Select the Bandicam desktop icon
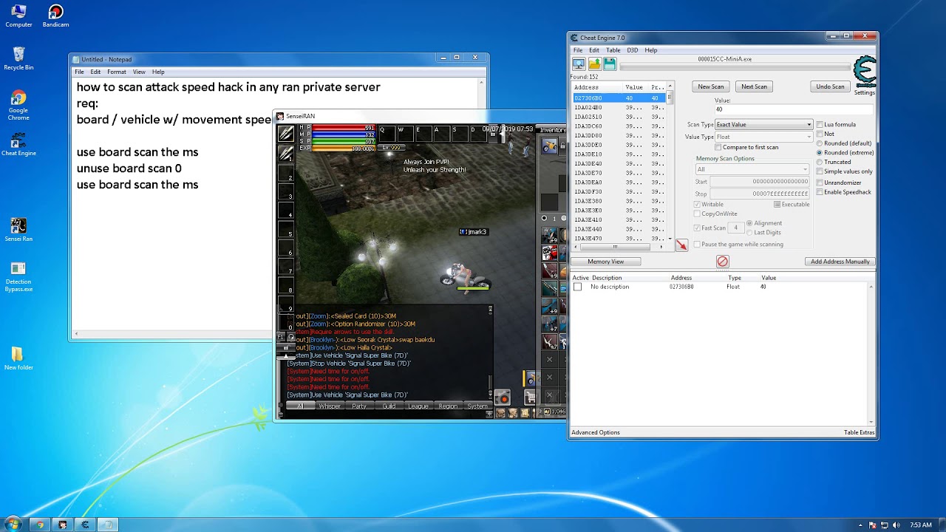 pyautogui.click(x=55, y=16)
